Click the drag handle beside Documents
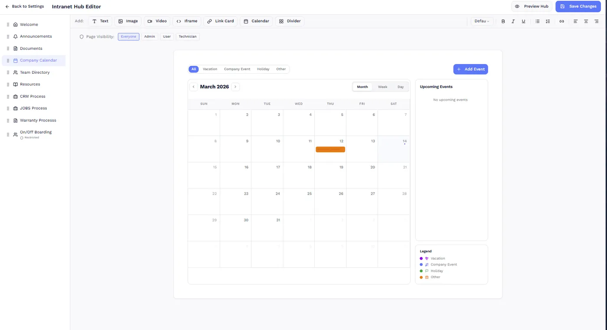The height and width of the screenshot is (330, 607). [8, 49]
